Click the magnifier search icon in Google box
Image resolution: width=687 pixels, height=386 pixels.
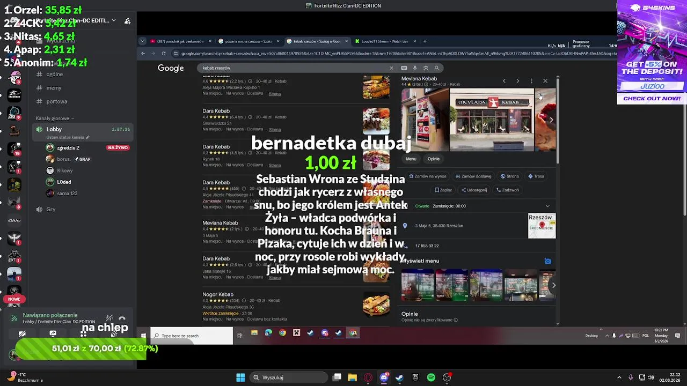point(437,68)
